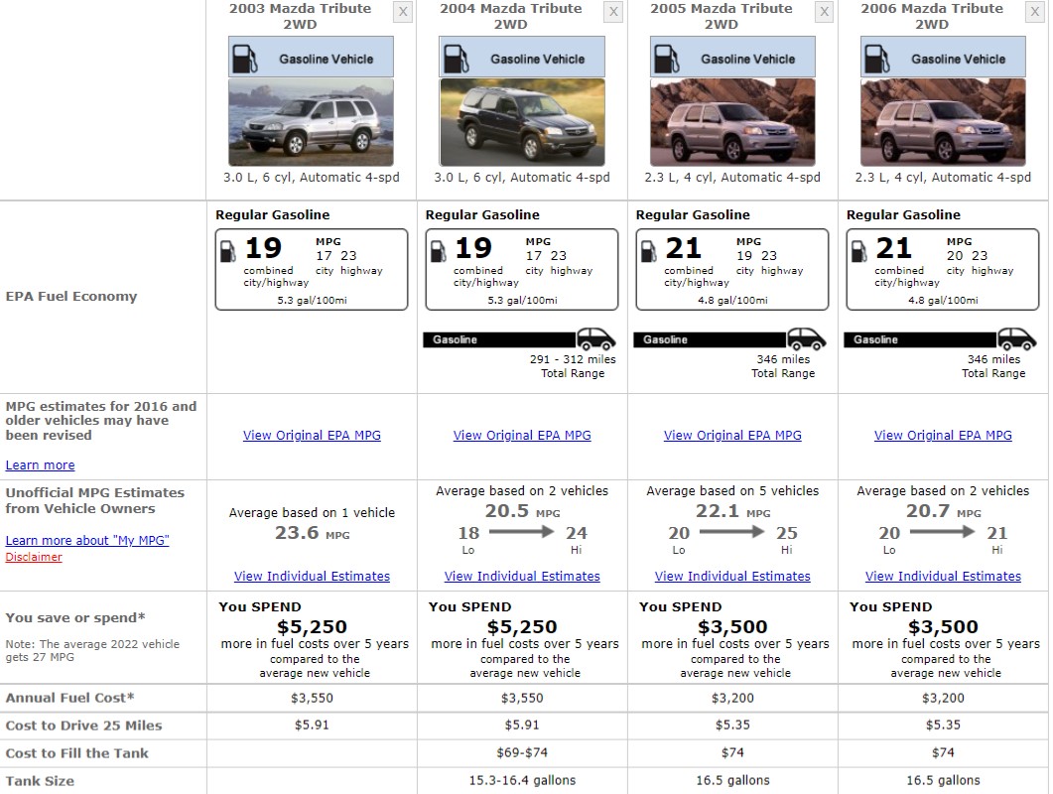Click the 291 - 312 miles range text

pyautogui.click(x=573, y=359)
